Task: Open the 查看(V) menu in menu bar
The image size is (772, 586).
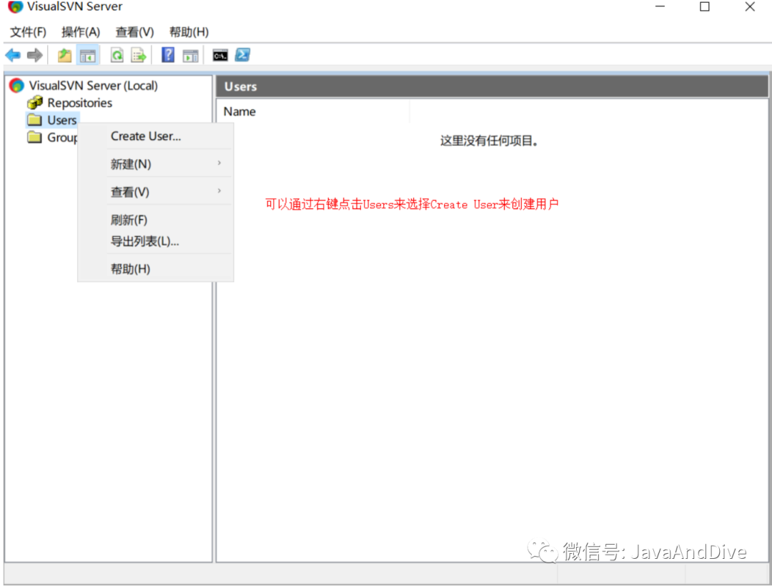Action: pos(134,32)
